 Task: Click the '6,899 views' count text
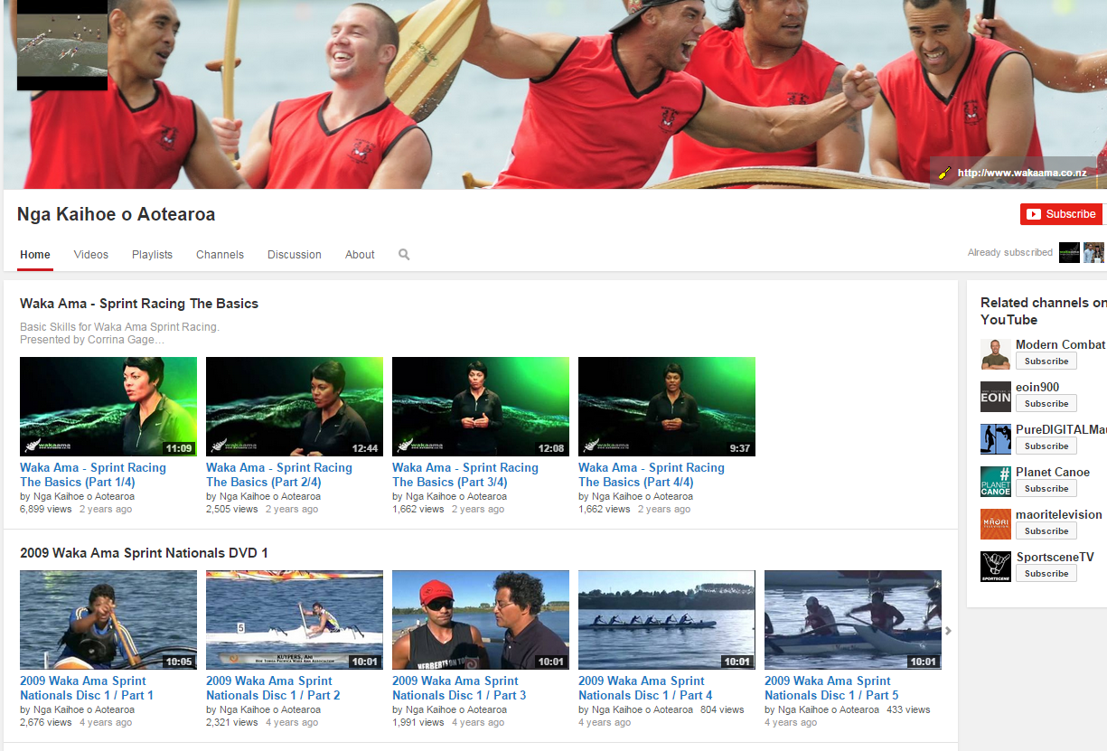click(x=46, y=509)
